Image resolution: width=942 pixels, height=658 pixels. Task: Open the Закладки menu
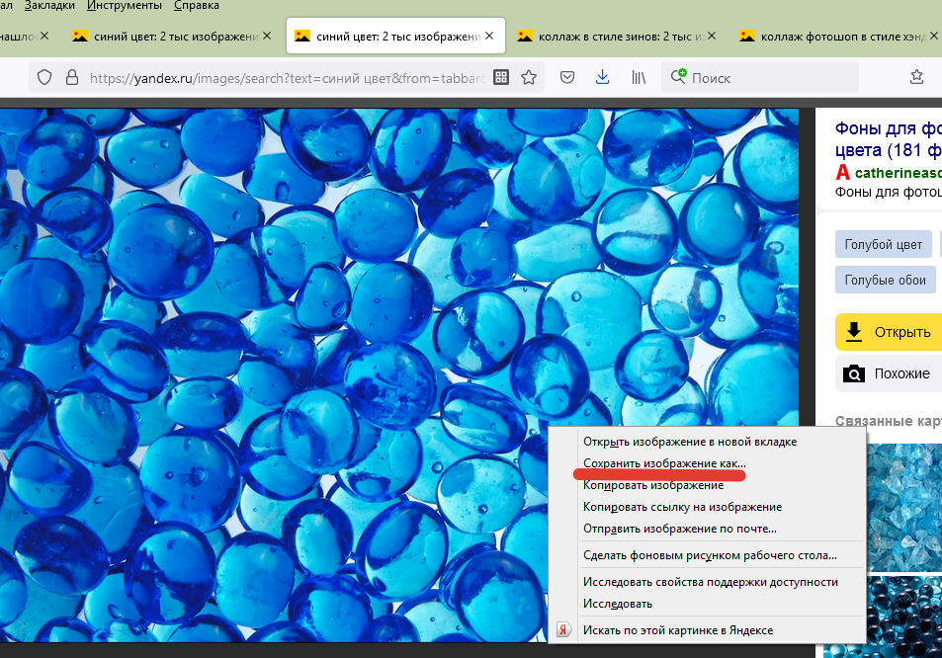[49, 5]
